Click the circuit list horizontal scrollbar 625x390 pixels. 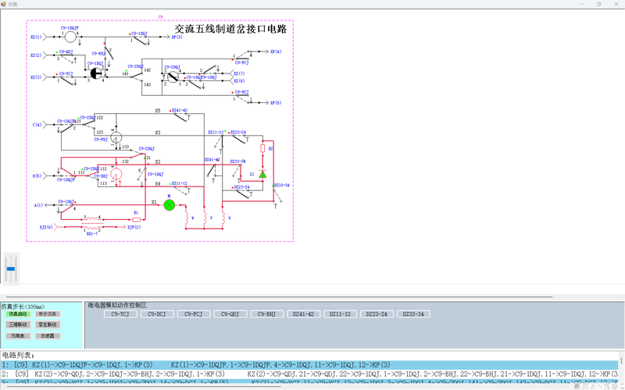(144, 386)
